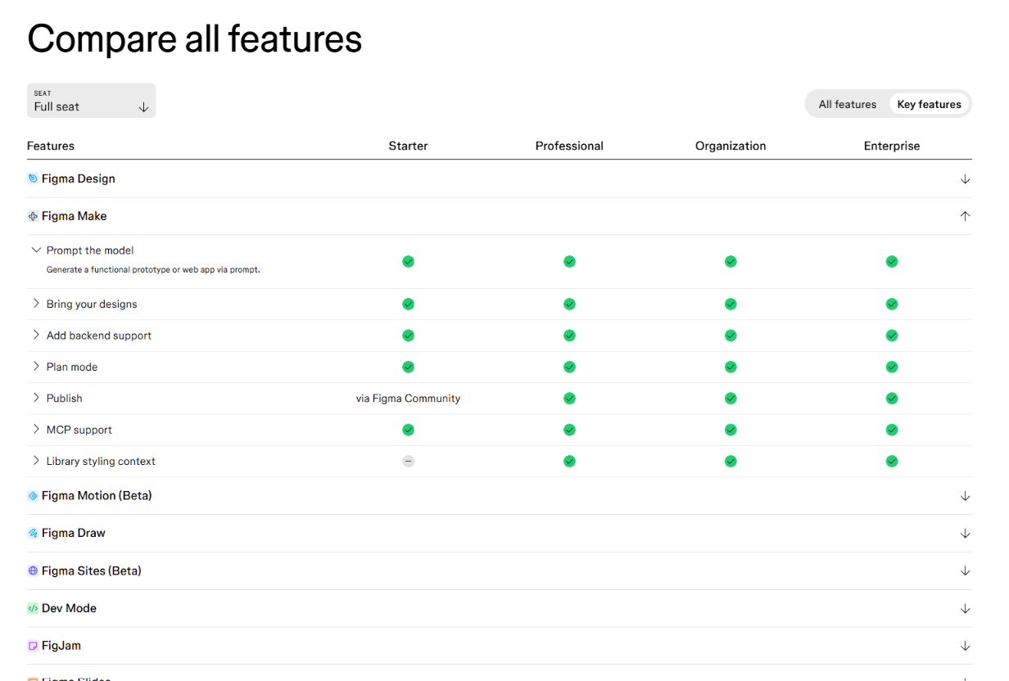This screenshot has width=1009, height=681.
Task: Expand the FigJam section arrow
Action: click(x=965, y=646)
